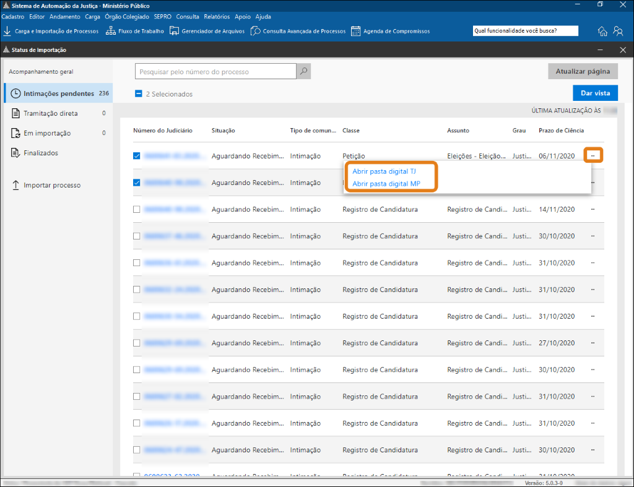
Task: Click the 'Dar vista' button
Action: click(x=595, y=93)
